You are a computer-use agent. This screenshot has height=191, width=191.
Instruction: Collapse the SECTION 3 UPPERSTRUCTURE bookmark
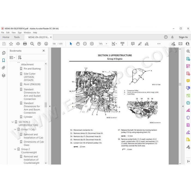pos(13,122)
